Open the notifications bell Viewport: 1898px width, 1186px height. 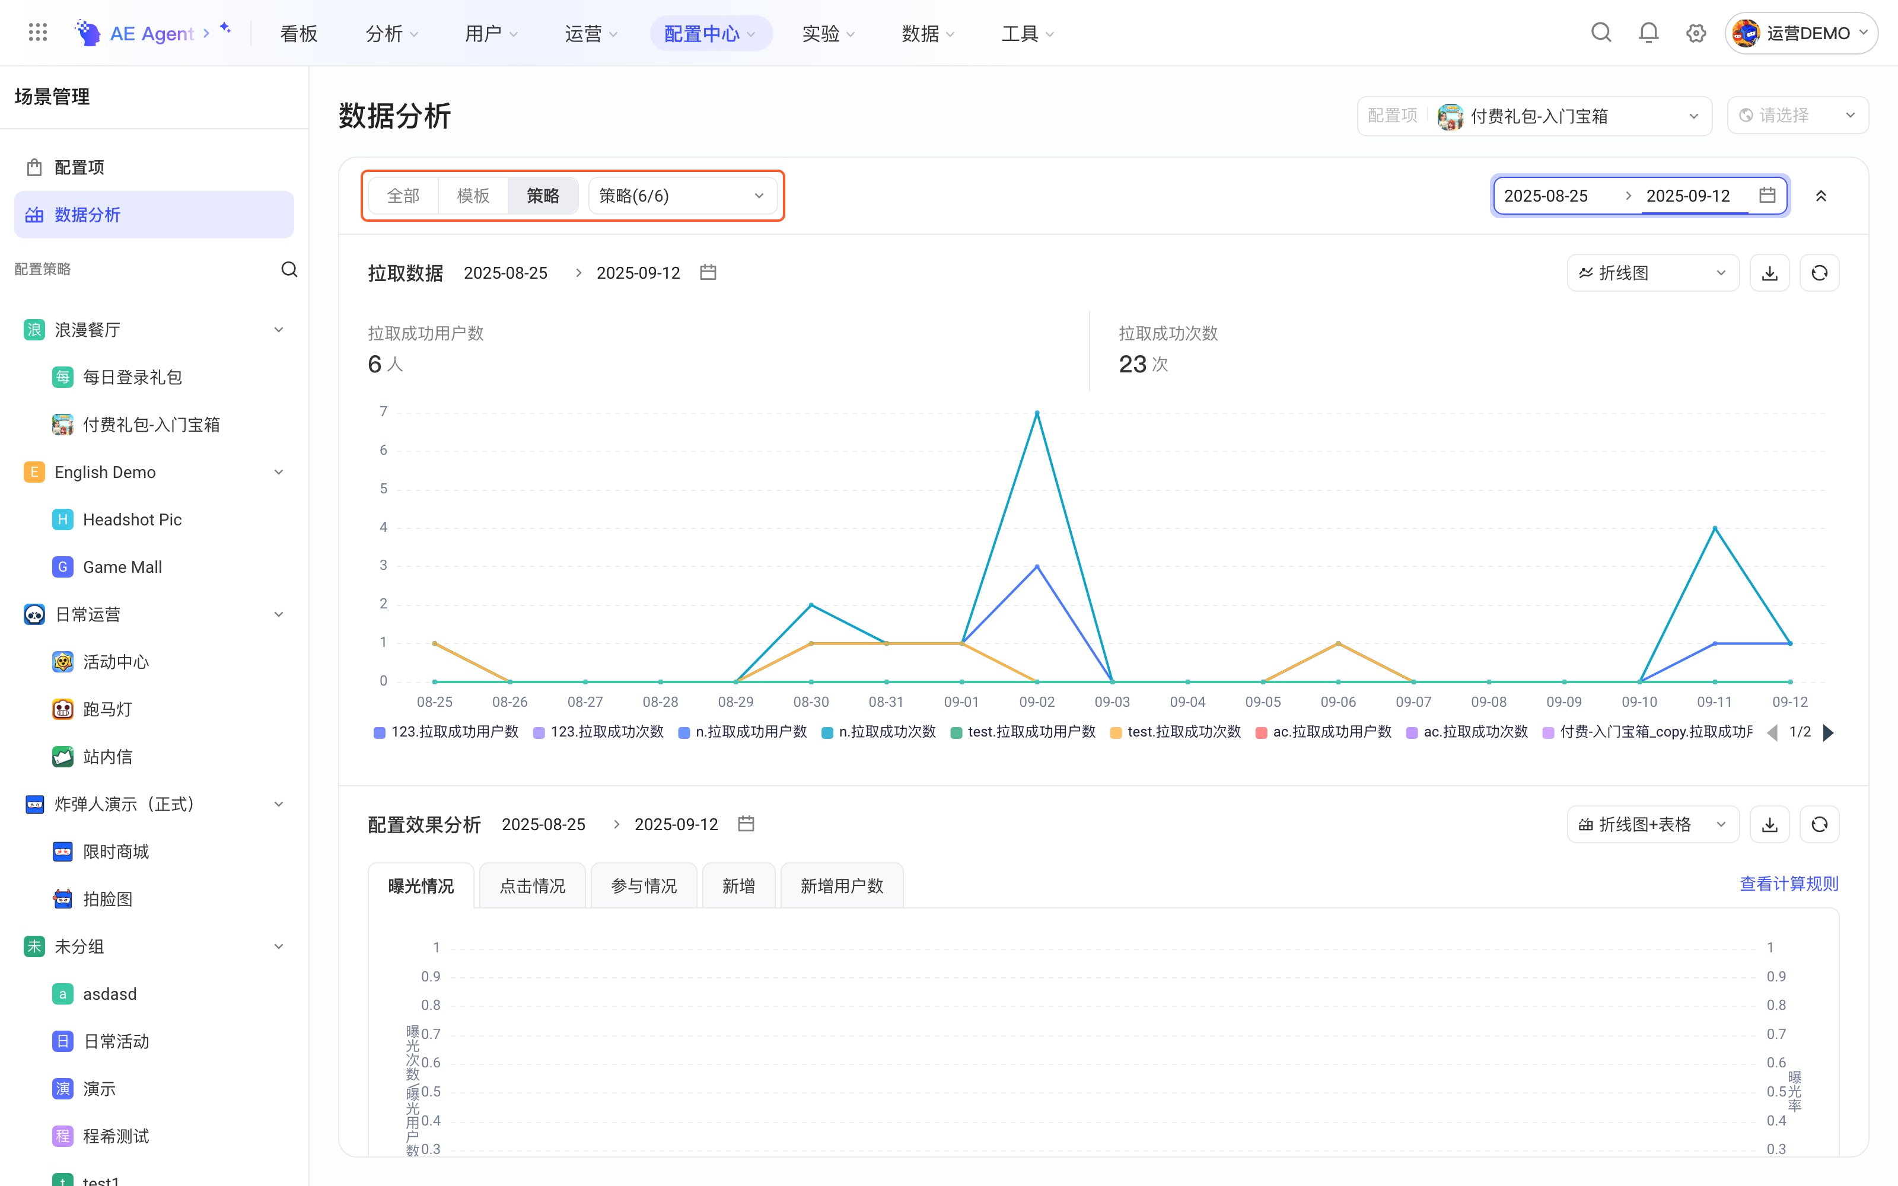click(1649, 33)
